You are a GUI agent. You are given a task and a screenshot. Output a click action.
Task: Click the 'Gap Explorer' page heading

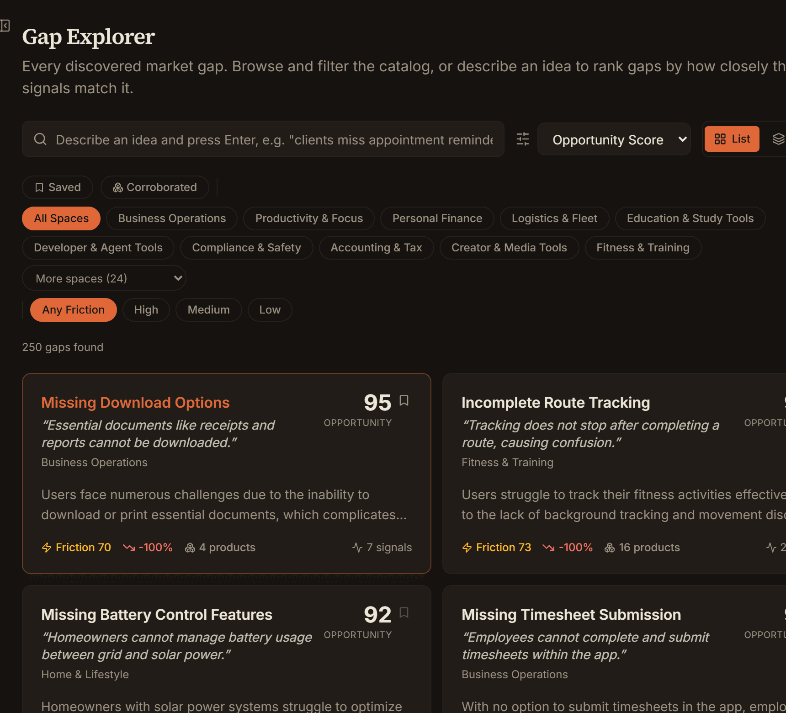(89, 37)
